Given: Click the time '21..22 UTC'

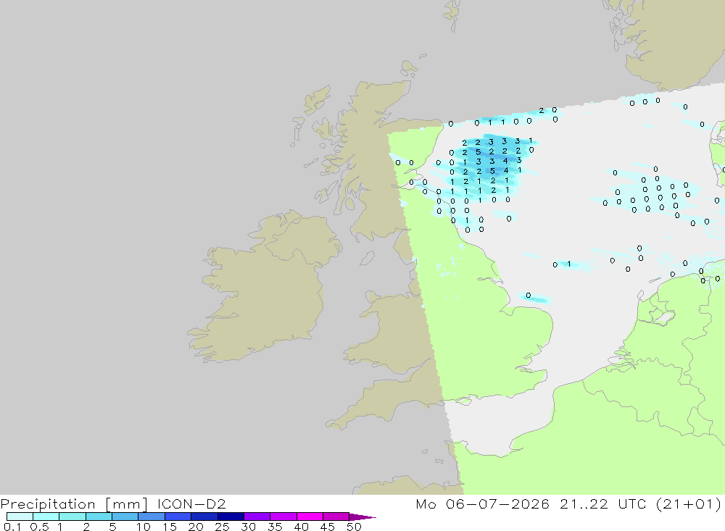Looking at the screenshot, I should 602,503.
